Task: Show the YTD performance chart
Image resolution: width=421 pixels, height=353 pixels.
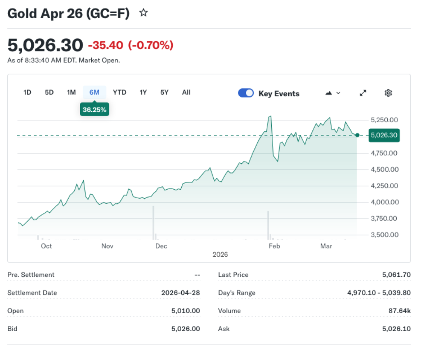Action: coord(120,93)
